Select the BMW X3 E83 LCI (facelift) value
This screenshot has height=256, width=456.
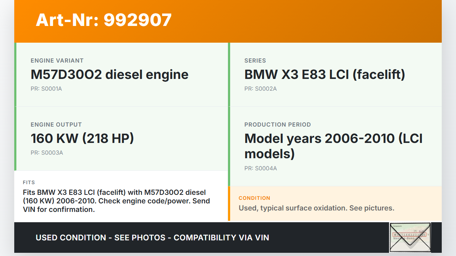click(325, 75)
